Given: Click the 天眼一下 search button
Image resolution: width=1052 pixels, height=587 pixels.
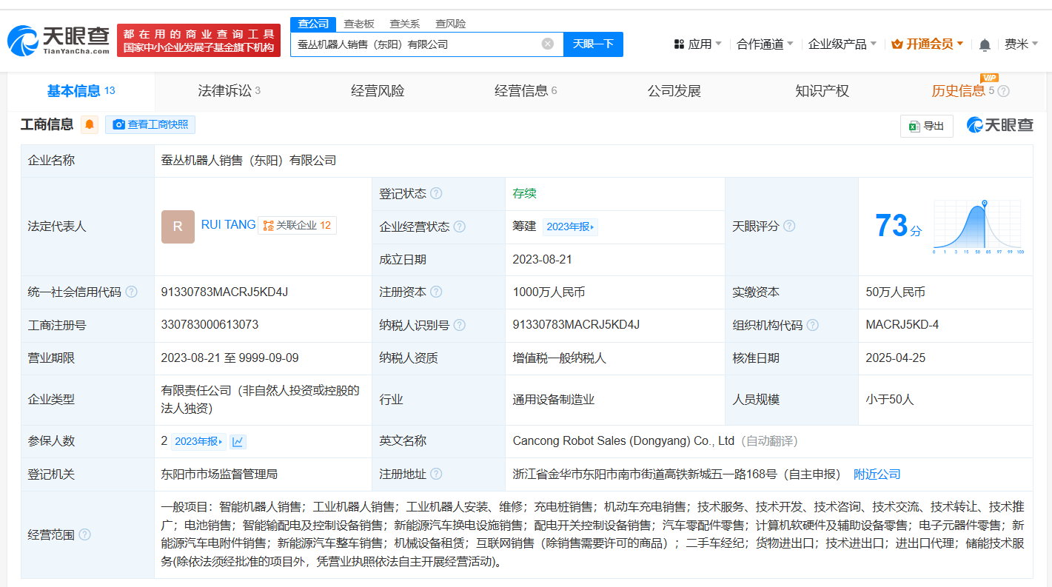Looking at the screenshot, I should tap(593, 44).
